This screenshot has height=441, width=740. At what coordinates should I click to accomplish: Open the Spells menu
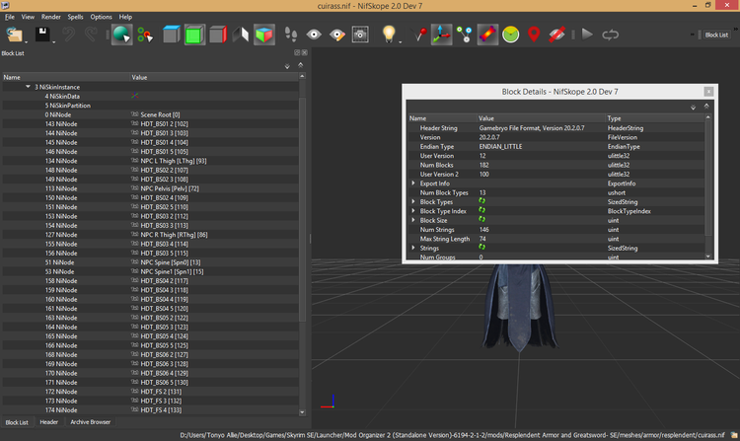(x=75, y=17)
